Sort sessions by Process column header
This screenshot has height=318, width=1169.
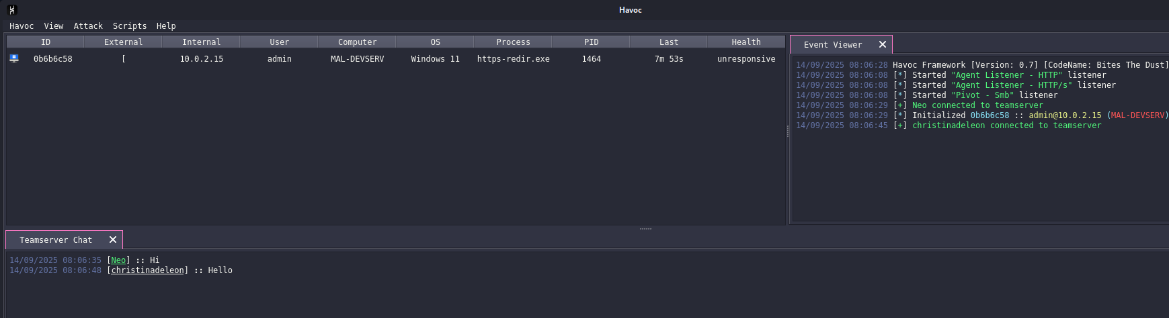point(514,42)
